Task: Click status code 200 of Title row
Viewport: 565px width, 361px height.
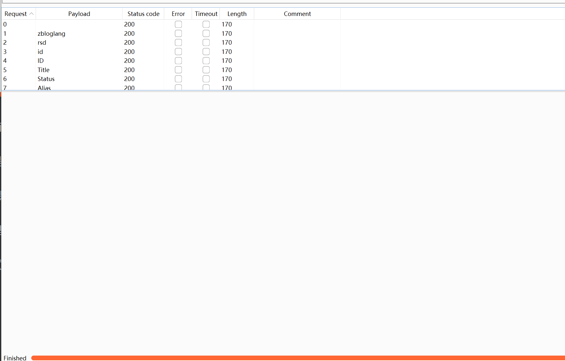Action: click(129, 70)
